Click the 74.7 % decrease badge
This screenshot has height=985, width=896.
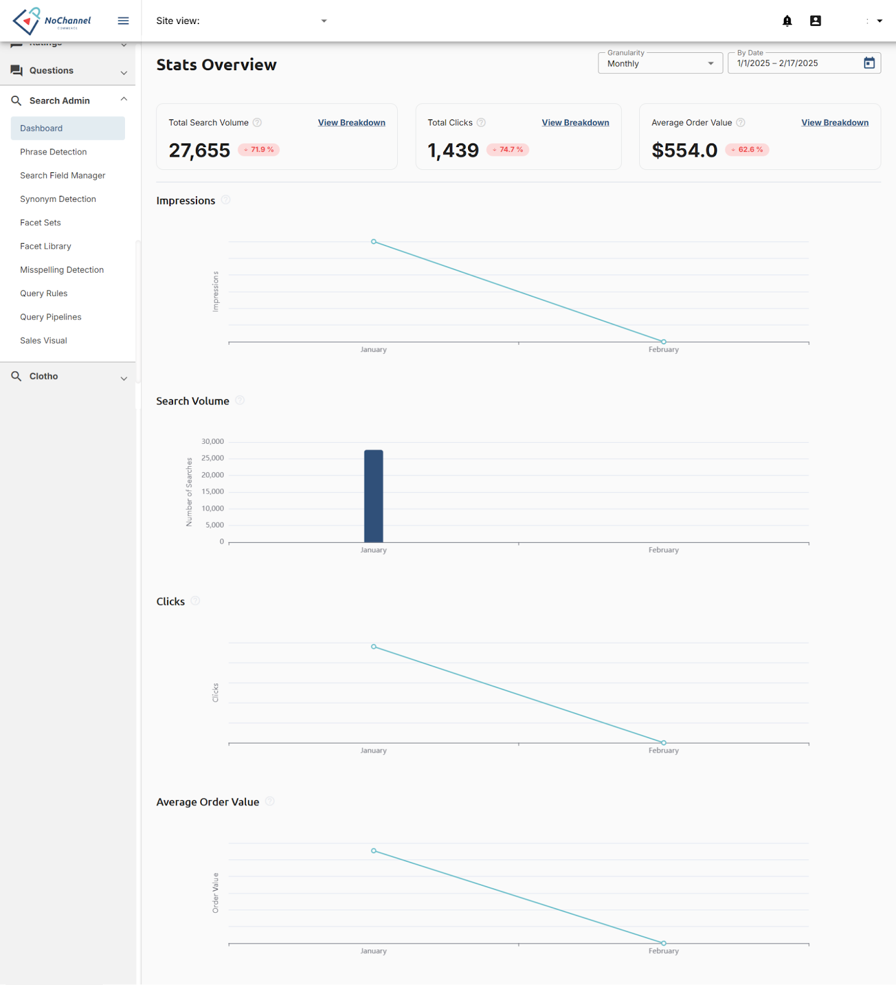(x=507, y=150)
